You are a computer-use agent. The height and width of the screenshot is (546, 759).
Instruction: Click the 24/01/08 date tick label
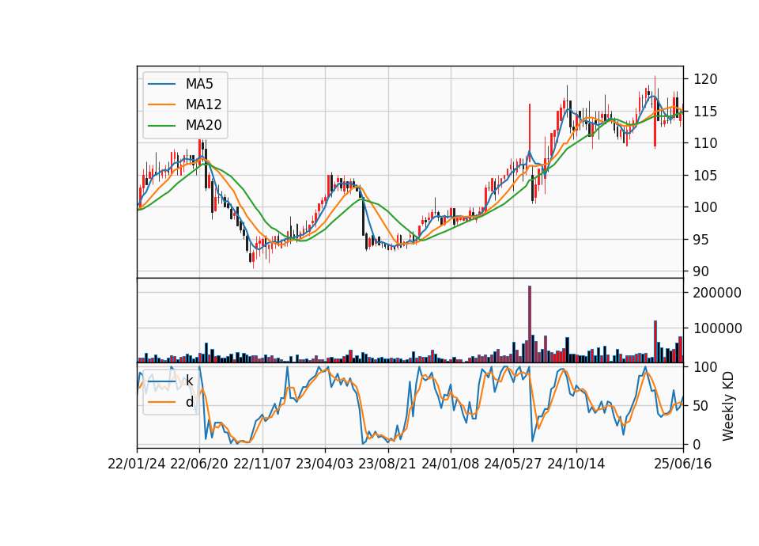pyautogui.click(x=450, y=464)
